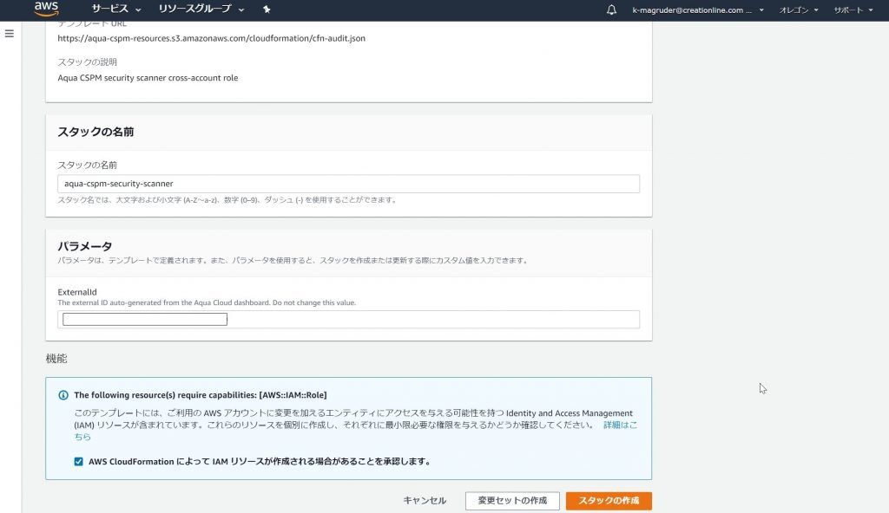This screenshot has height=513, width=889.
Task: Open the k-magruder account dropdown
Action: click(x=698, y=10)
